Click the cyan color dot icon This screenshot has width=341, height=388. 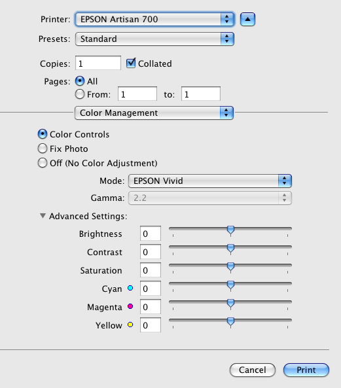130,288
